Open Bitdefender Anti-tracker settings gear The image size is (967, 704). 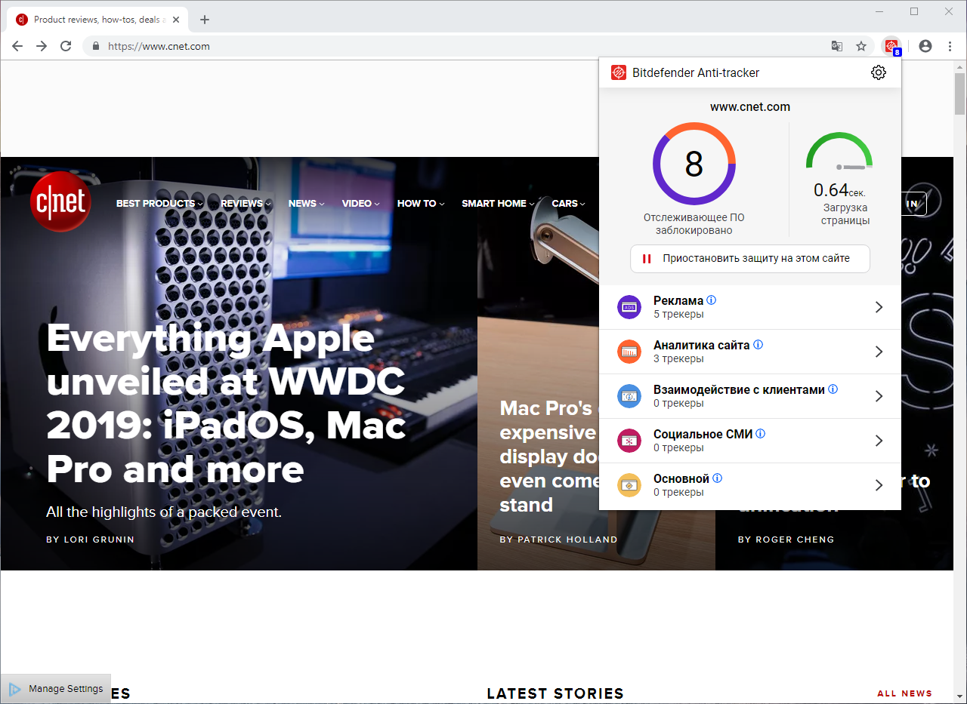[x=878, y=72]
